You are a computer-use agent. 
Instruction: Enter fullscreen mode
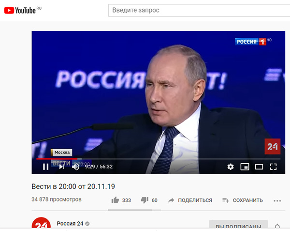click(x=273, y=167)
